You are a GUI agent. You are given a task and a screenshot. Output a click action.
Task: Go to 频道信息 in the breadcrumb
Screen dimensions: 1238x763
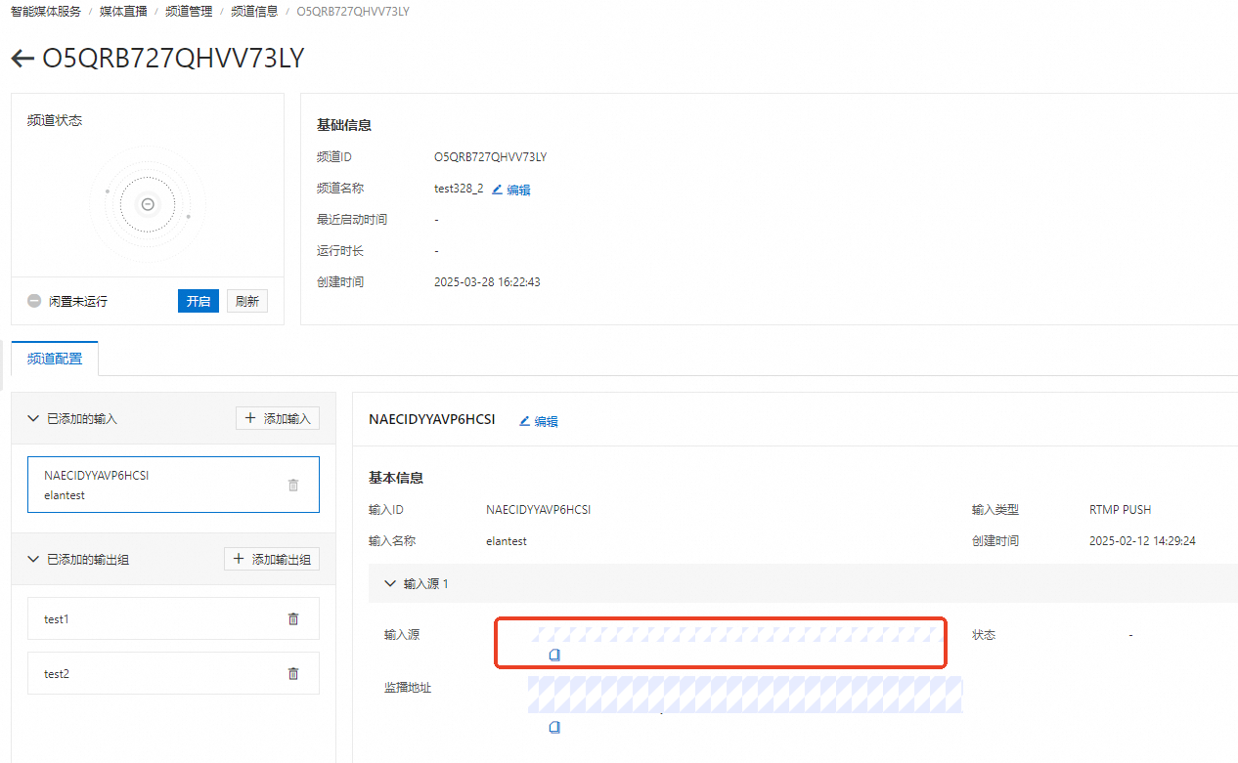point(254,11)
